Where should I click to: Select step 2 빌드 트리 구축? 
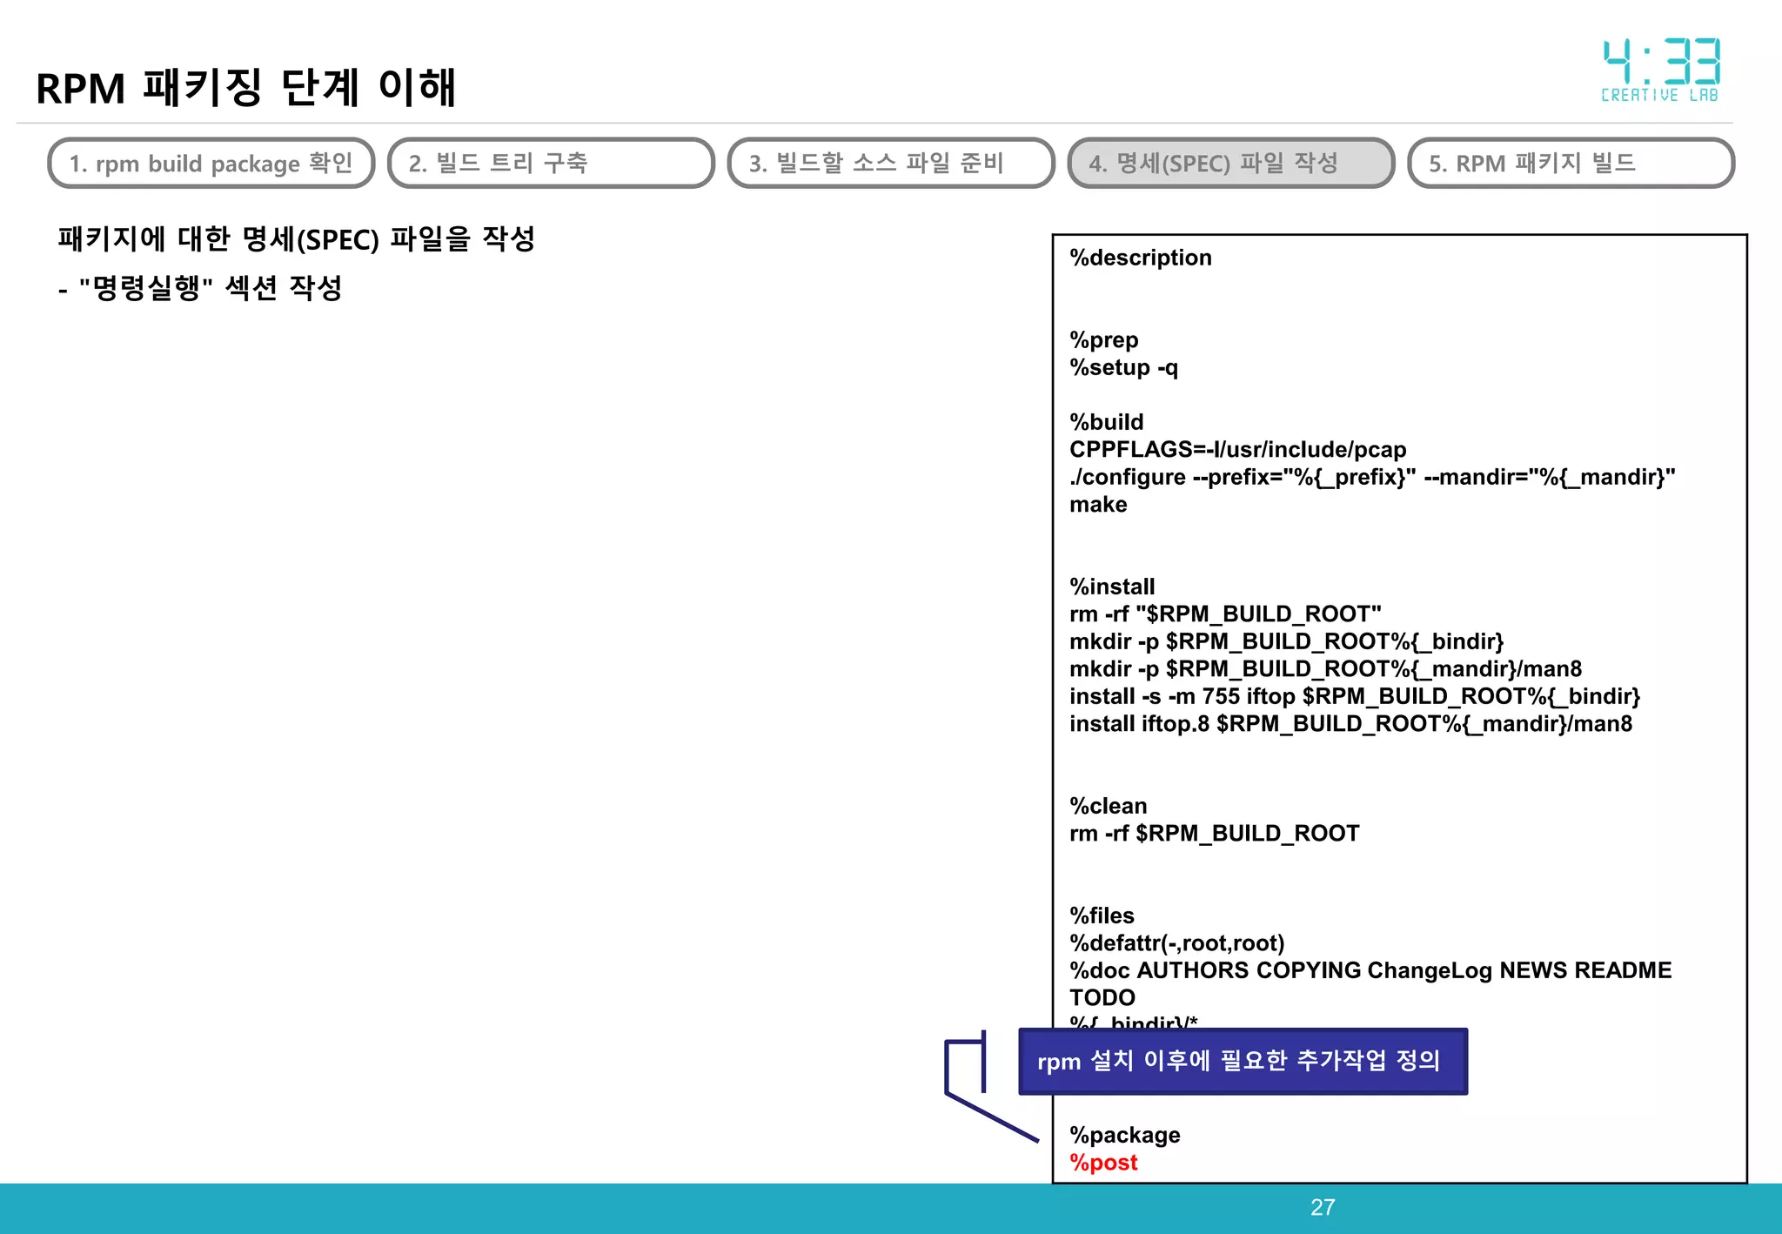click(x=551, y=164)
